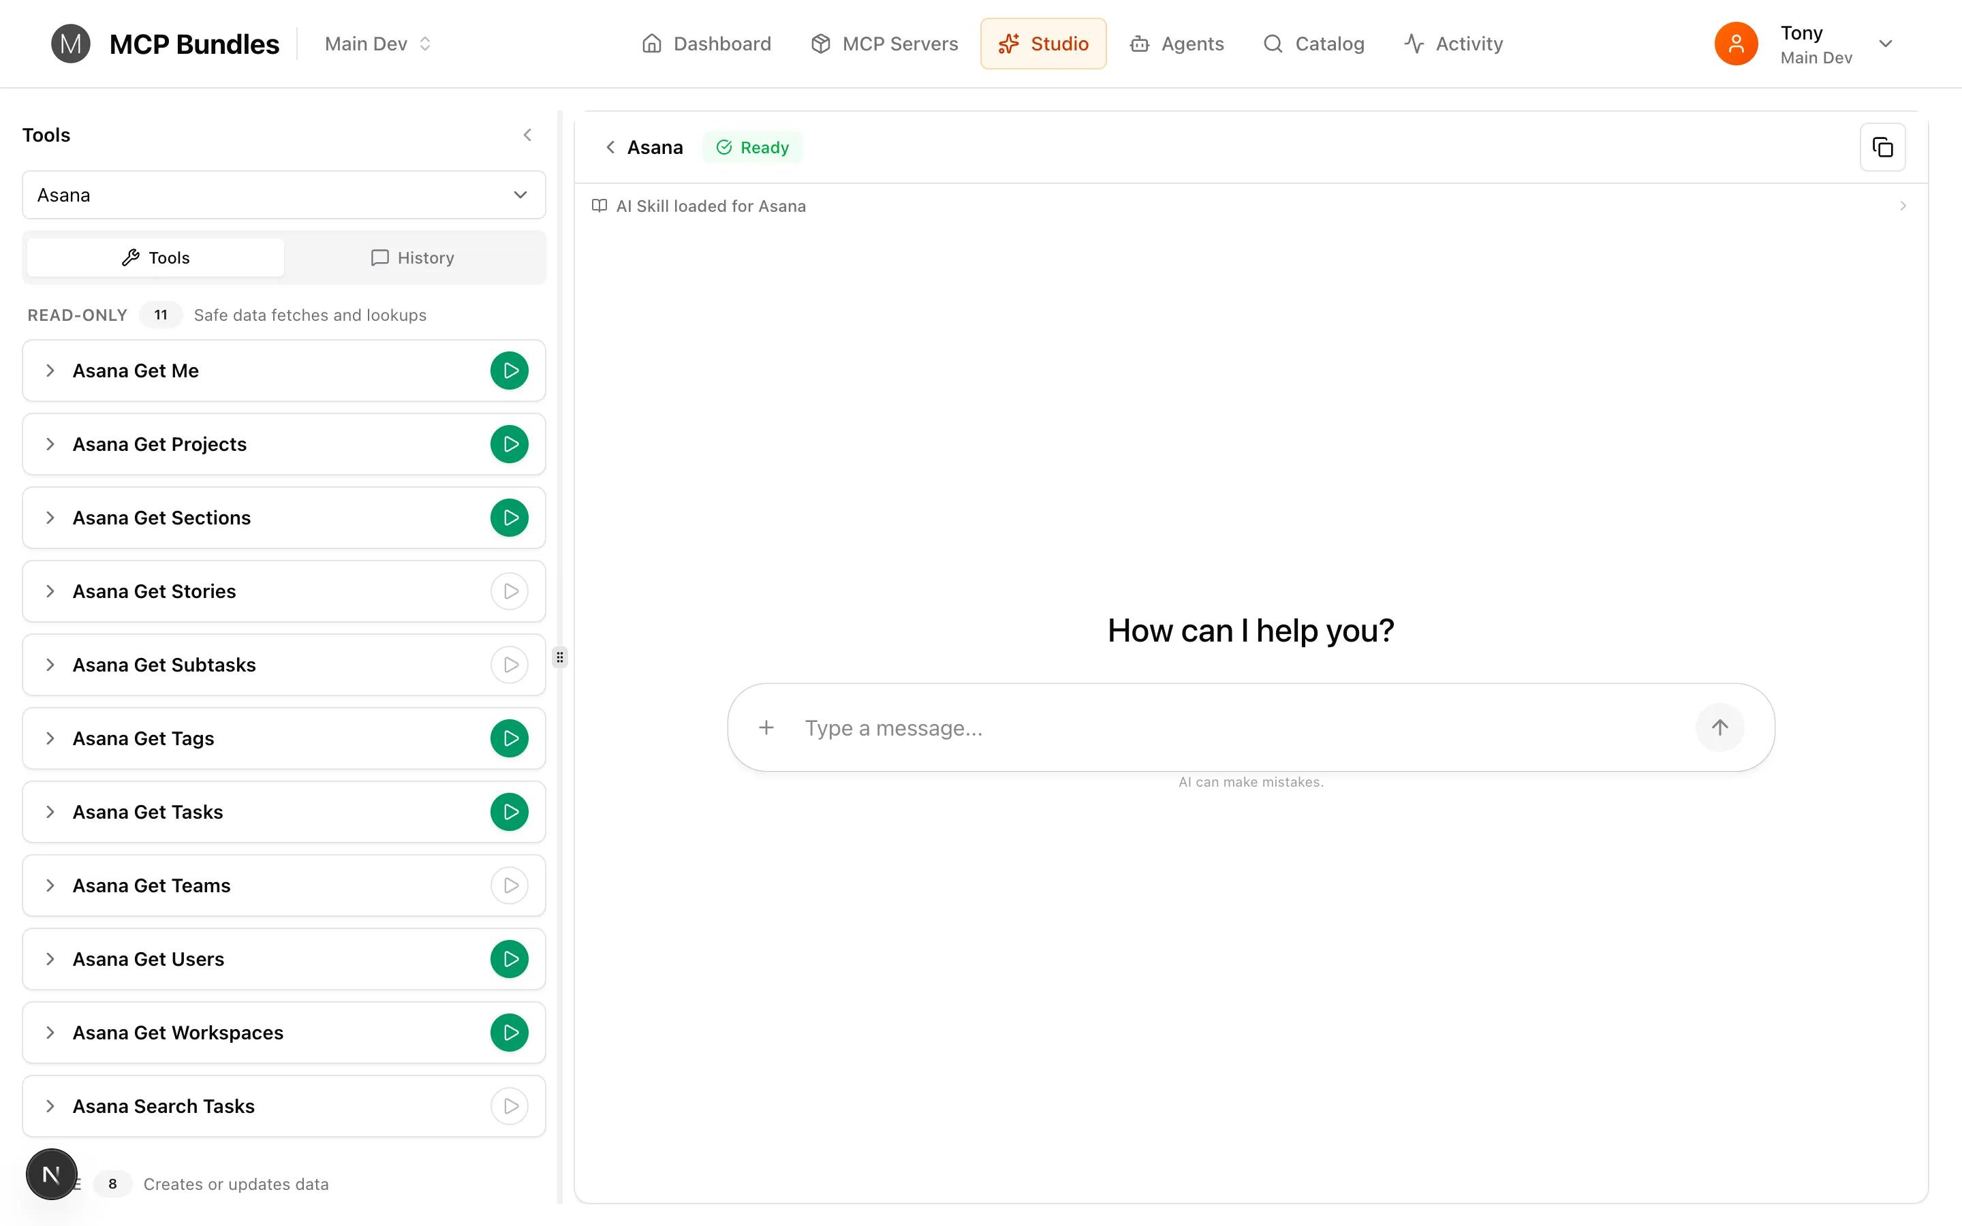The height and width of the screenshot is (1226, 1962).
Task: Click the play icon for Asana Get Subtasks
Action: tap(509, 665)
